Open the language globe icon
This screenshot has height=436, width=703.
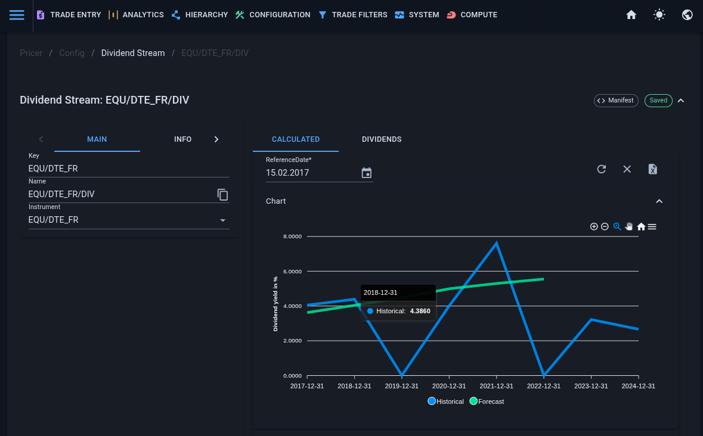pos(687,15)
